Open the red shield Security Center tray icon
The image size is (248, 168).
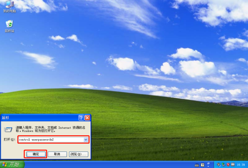coord(228,165)
